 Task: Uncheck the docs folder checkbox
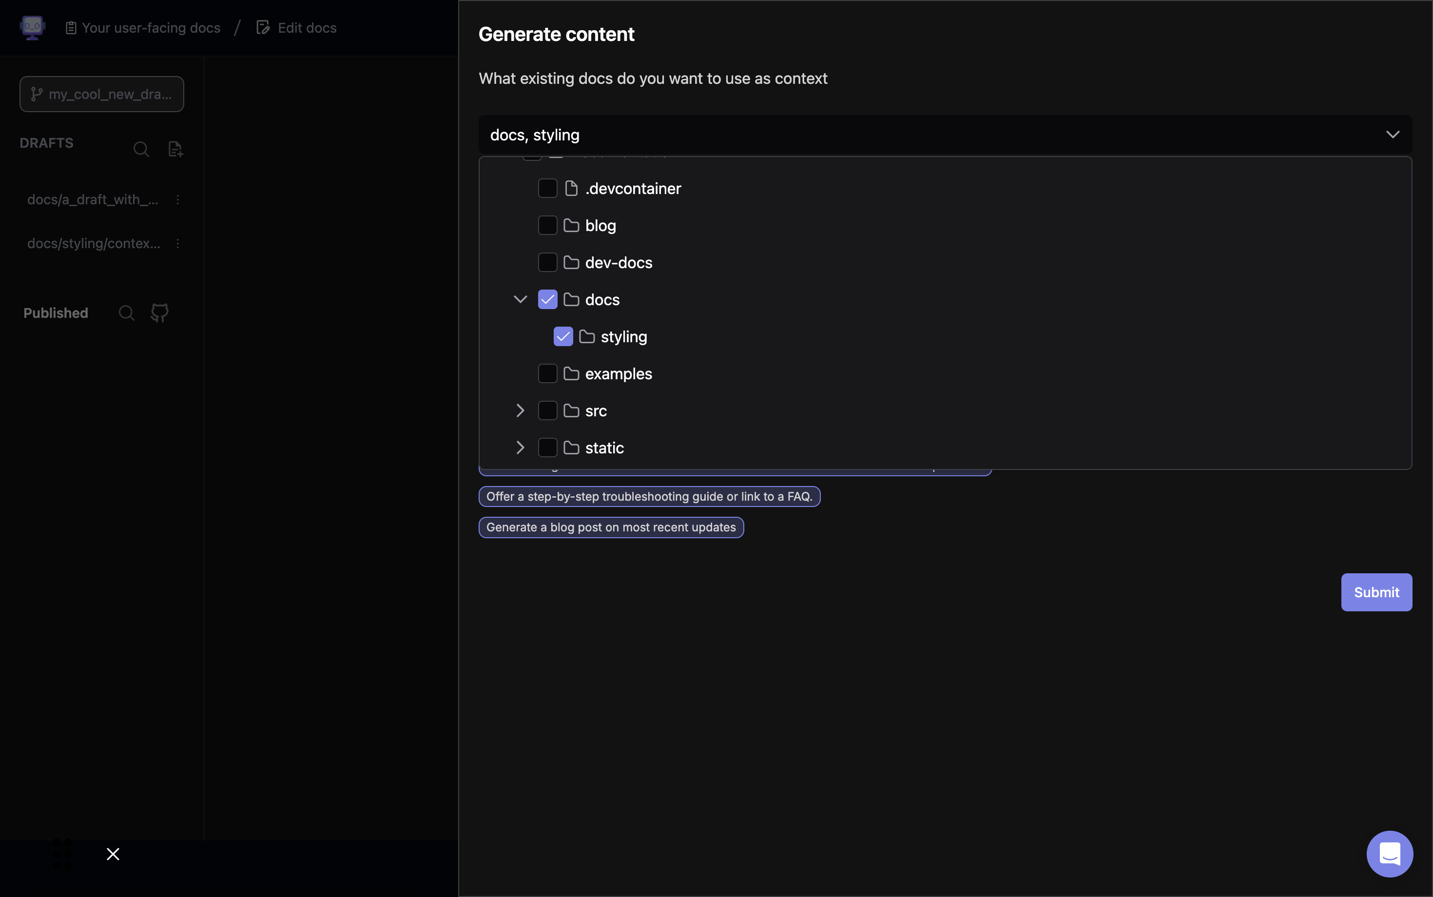tap(547, 300)
